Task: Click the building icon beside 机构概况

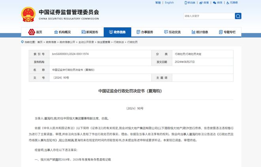Action: pos(56,32)
